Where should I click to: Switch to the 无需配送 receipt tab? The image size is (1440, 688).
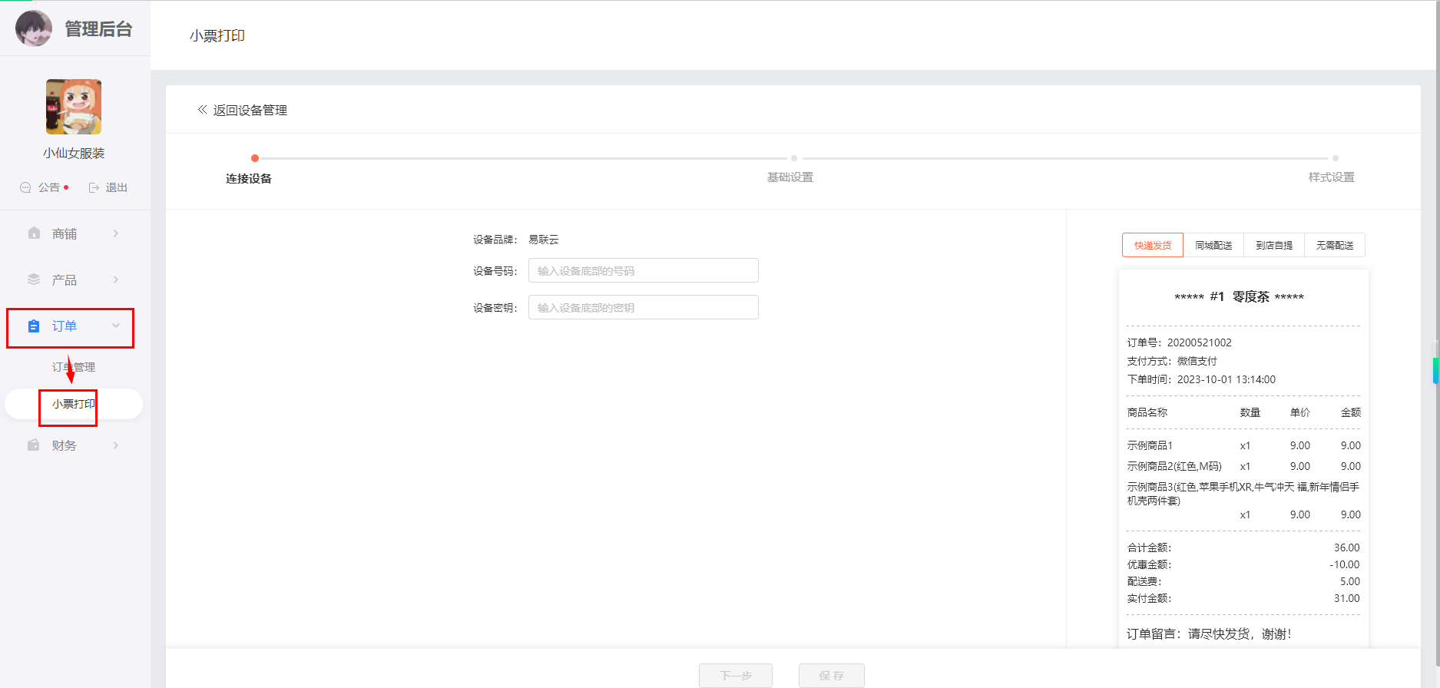pos(1335,245)
